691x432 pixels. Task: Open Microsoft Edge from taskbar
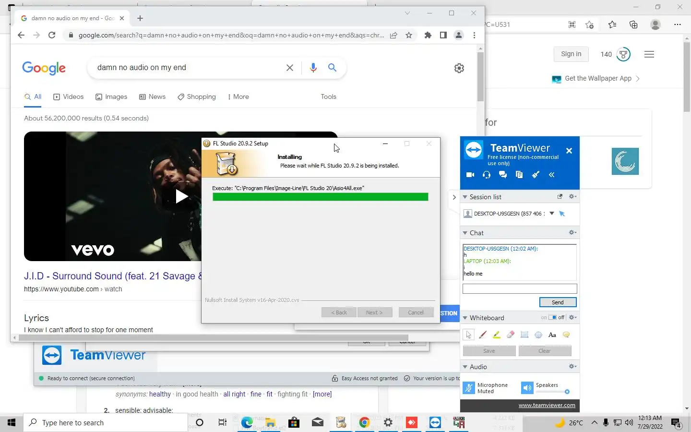[247, 422]
